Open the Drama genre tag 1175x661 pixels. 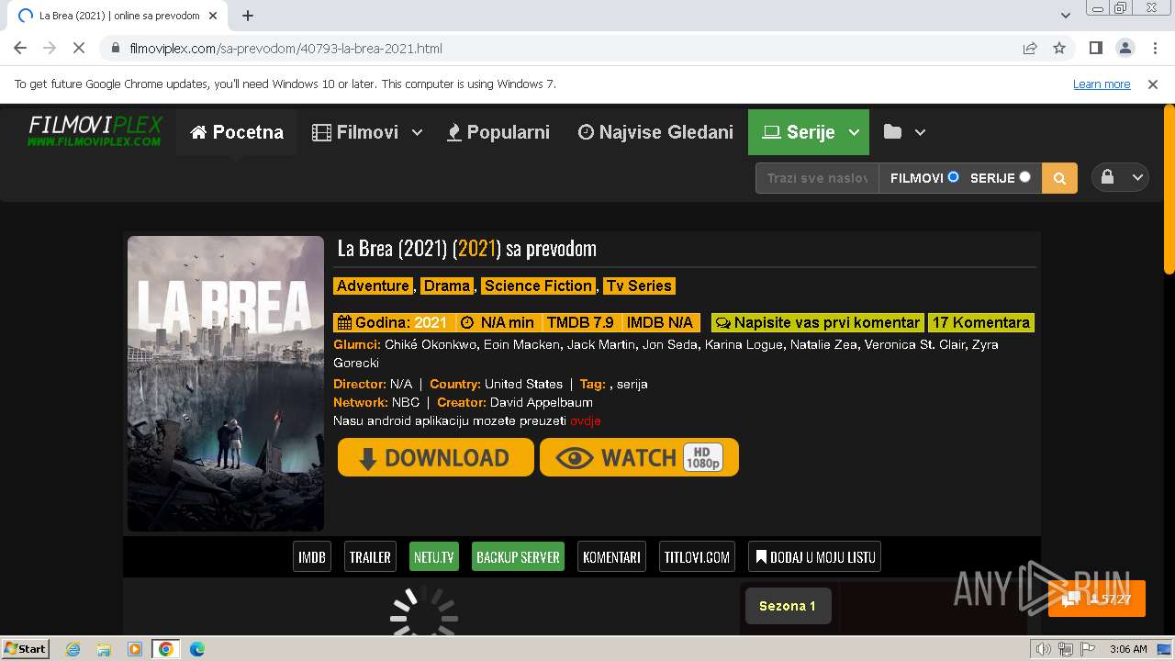[x=447, y=286]
